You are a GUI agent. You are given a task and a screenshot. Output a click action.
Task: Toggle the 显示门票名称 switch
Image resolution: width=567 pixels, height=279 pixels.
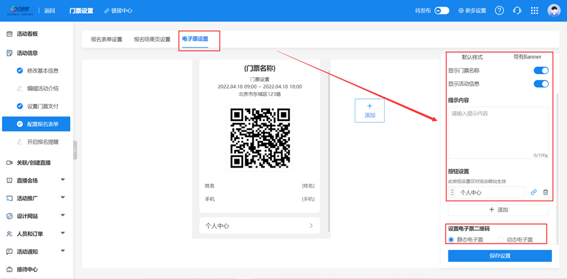pos(541,70)
